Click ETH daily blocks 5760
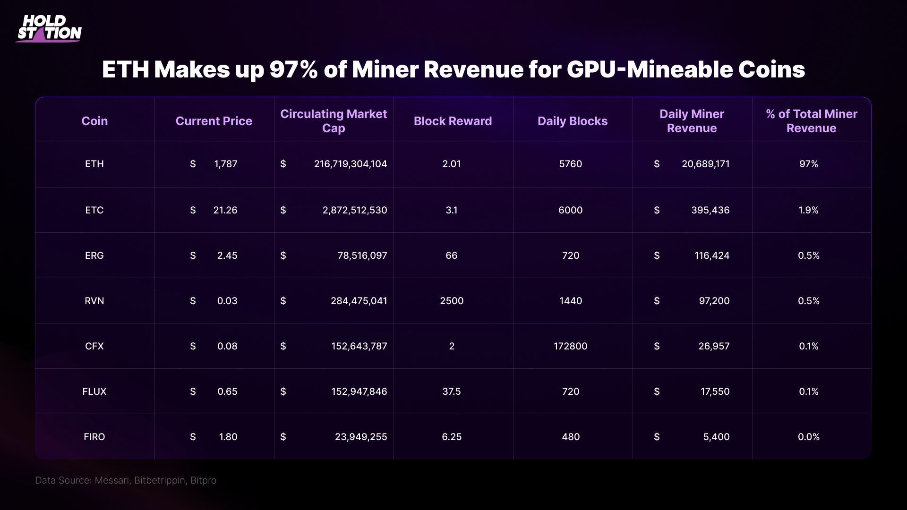This screenshot has width=907, height=510. click(571, 164)
